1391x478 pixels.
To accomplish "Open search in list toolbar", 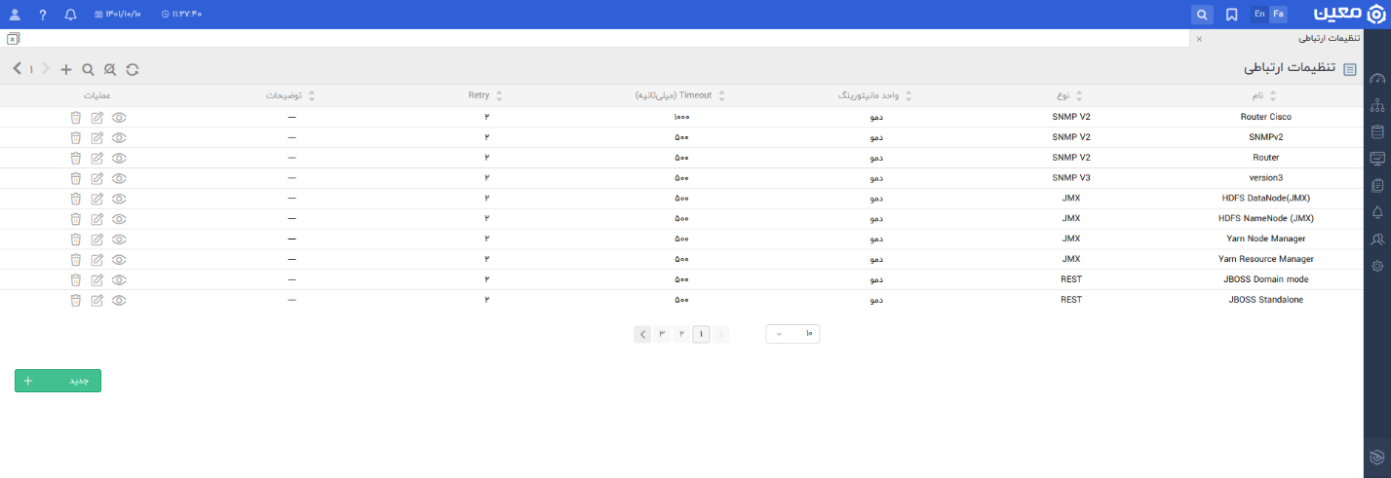I will click(x=88, y=69).
